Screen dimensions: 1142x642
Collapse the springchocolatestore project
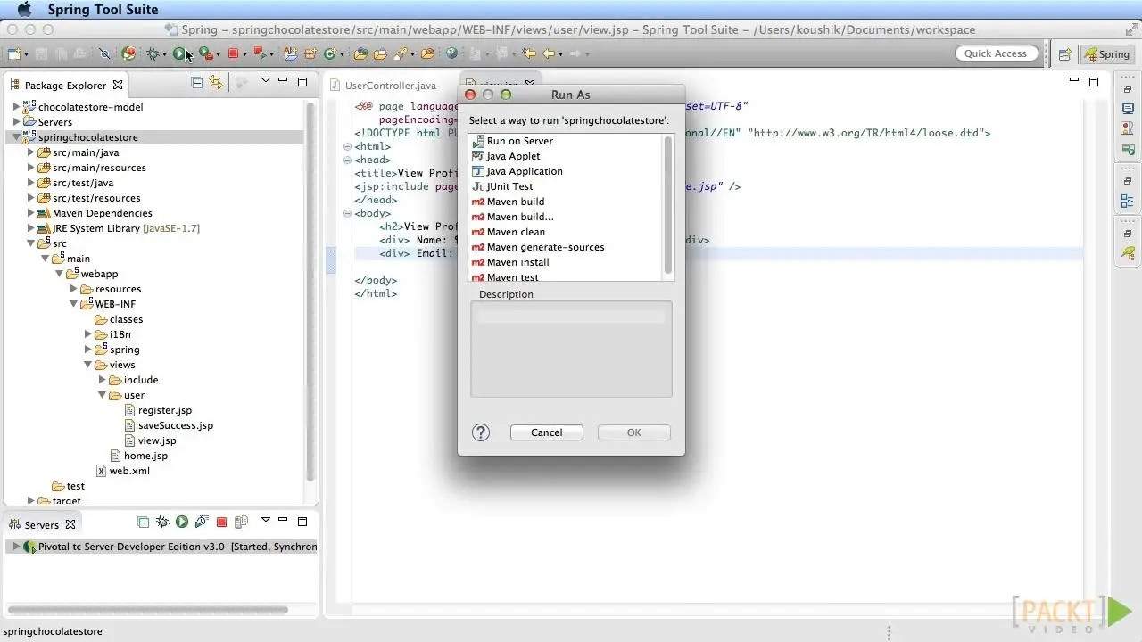pyautogui.click(x=16, y=137)
